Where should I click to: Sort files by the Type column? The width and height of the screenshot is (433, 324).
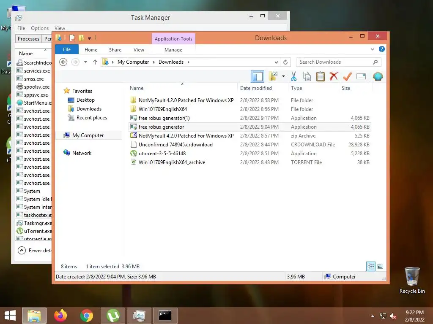(x=313, y=88)
